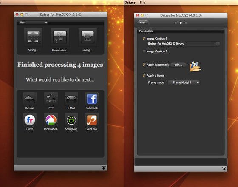Viewport: 238px width, 187px height.
Task: Click 'Finished processing 4 images' text
Action: [x=60, y=65]
